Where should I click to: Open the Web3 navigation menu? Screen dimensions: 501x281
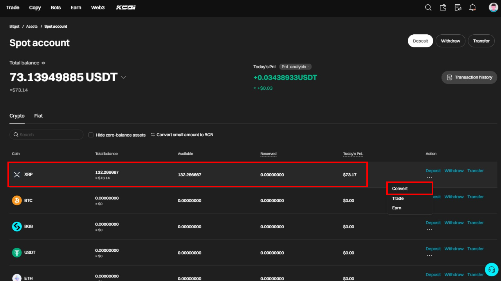98,7
